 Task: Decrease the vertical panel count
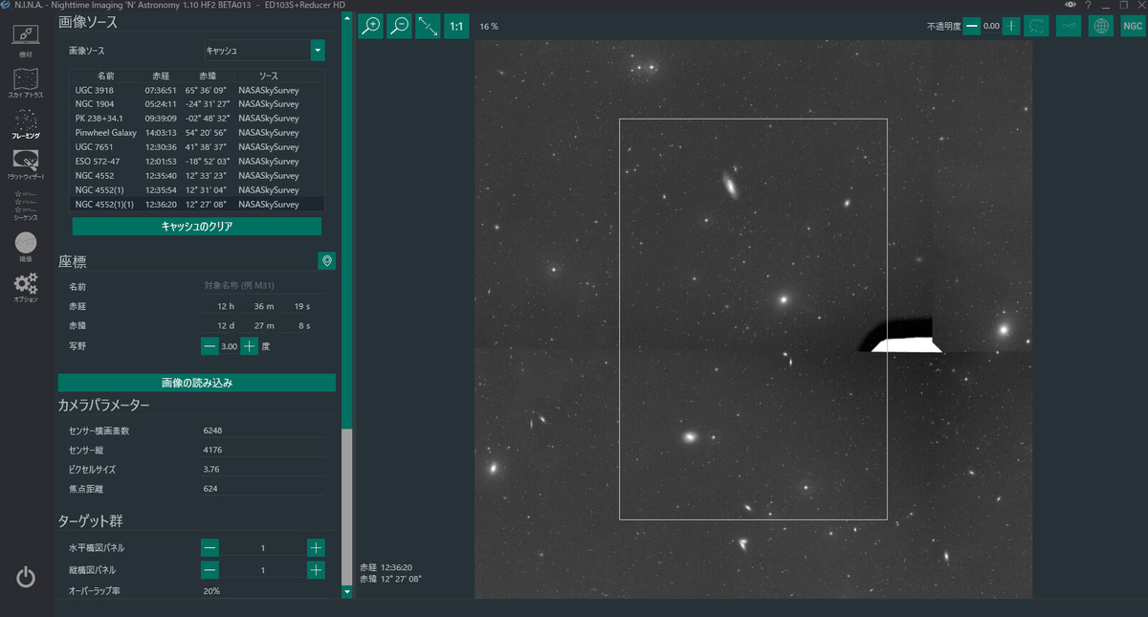click(210, 570)
